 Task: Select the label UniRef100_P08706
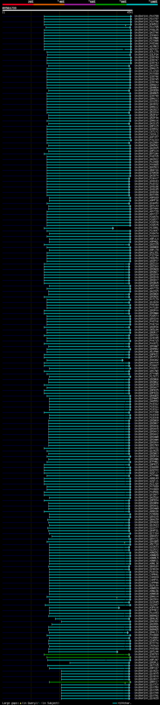146,322
